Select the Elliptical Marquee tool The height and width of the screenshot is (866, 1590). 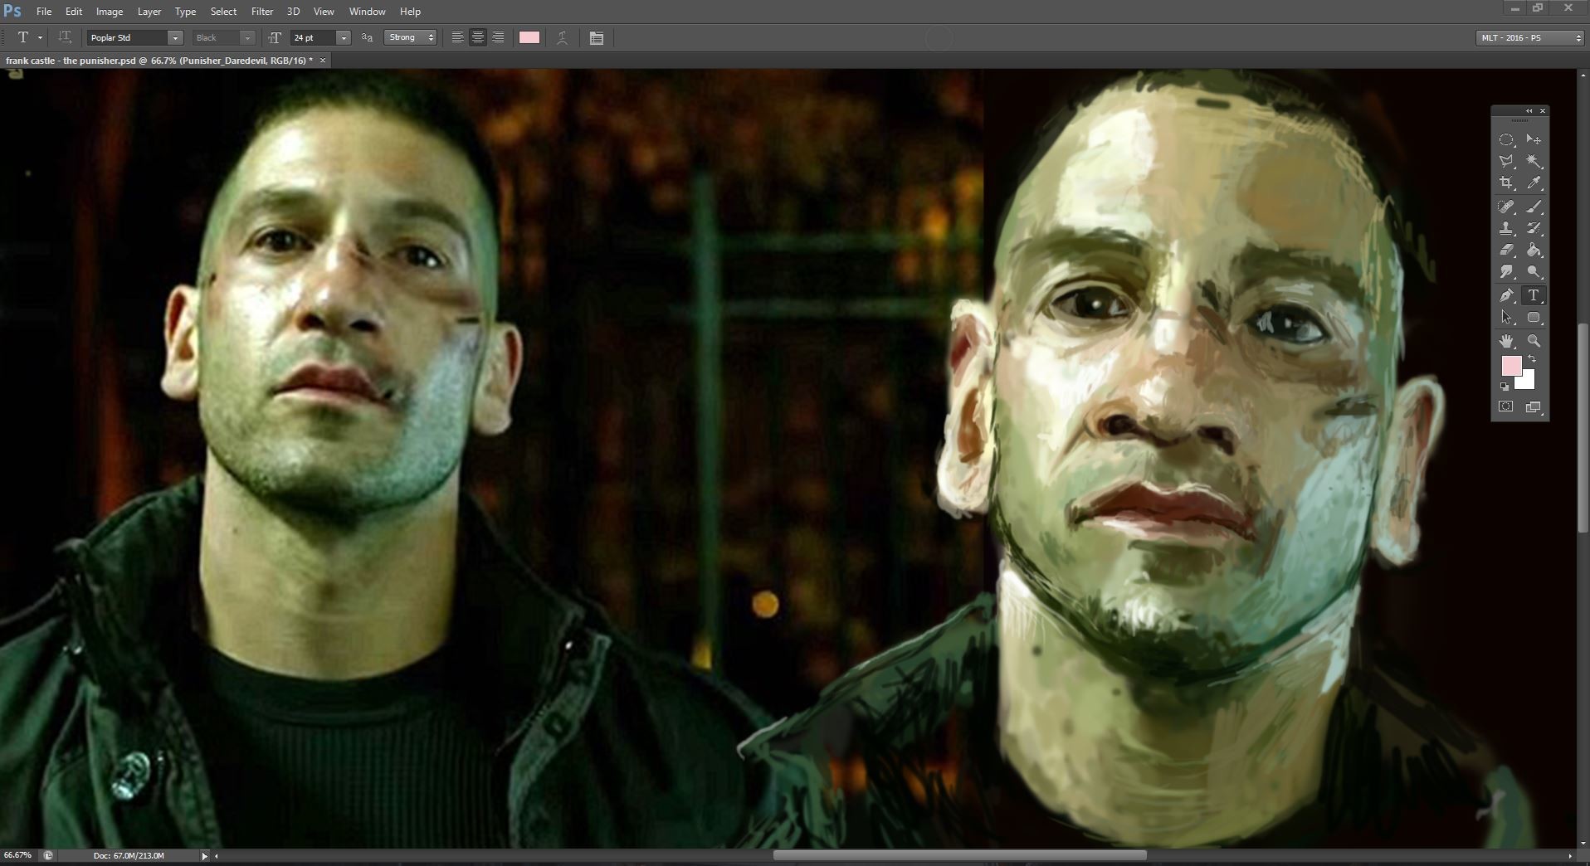coord(1506,140)
